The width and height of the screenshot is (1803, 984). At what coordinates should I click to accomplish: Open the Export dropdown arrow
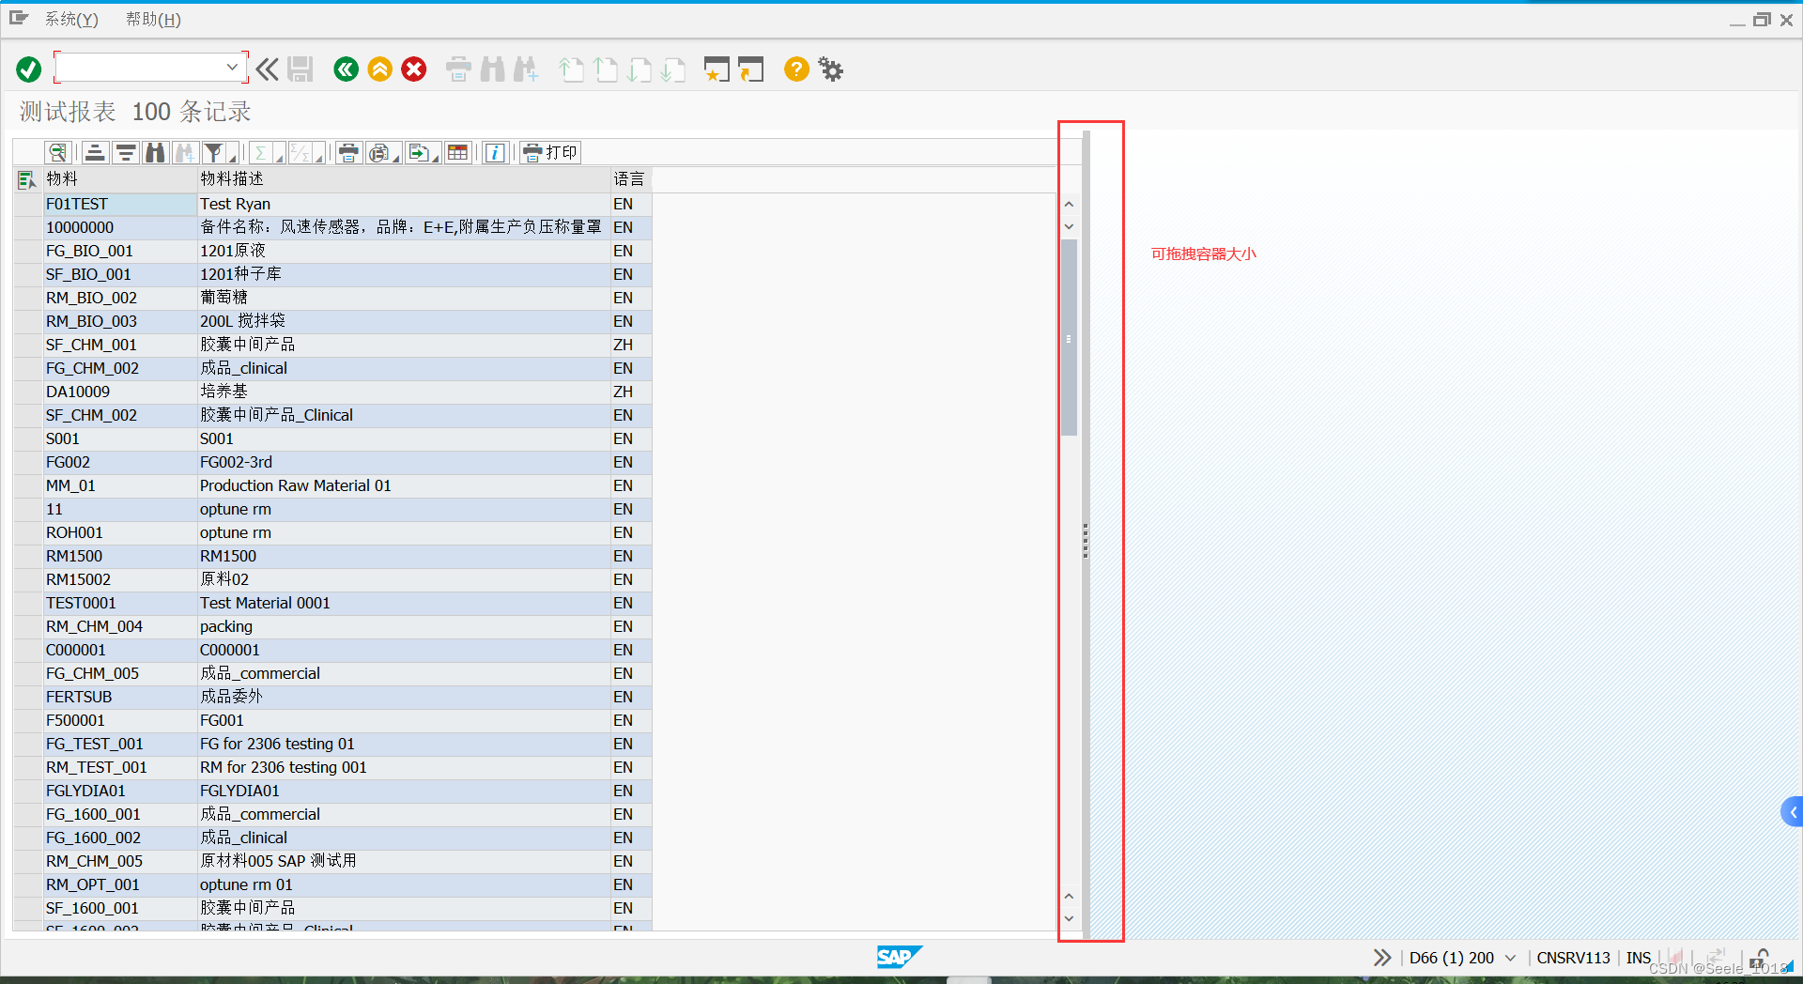[437, 157]
